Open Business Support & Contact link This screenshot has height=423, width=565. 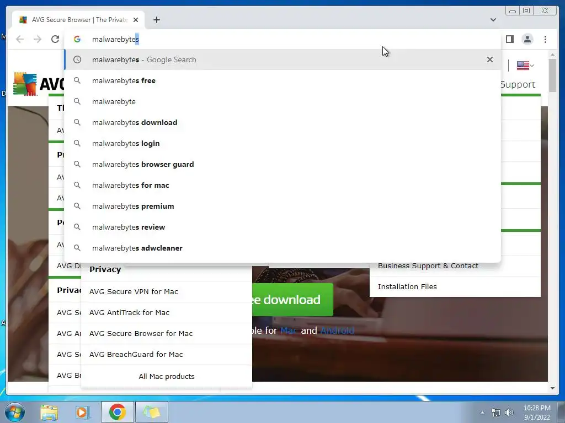click(428, 266)
